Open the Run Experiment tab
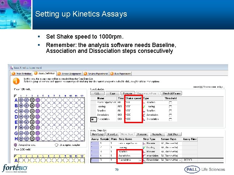 (121, 74)
